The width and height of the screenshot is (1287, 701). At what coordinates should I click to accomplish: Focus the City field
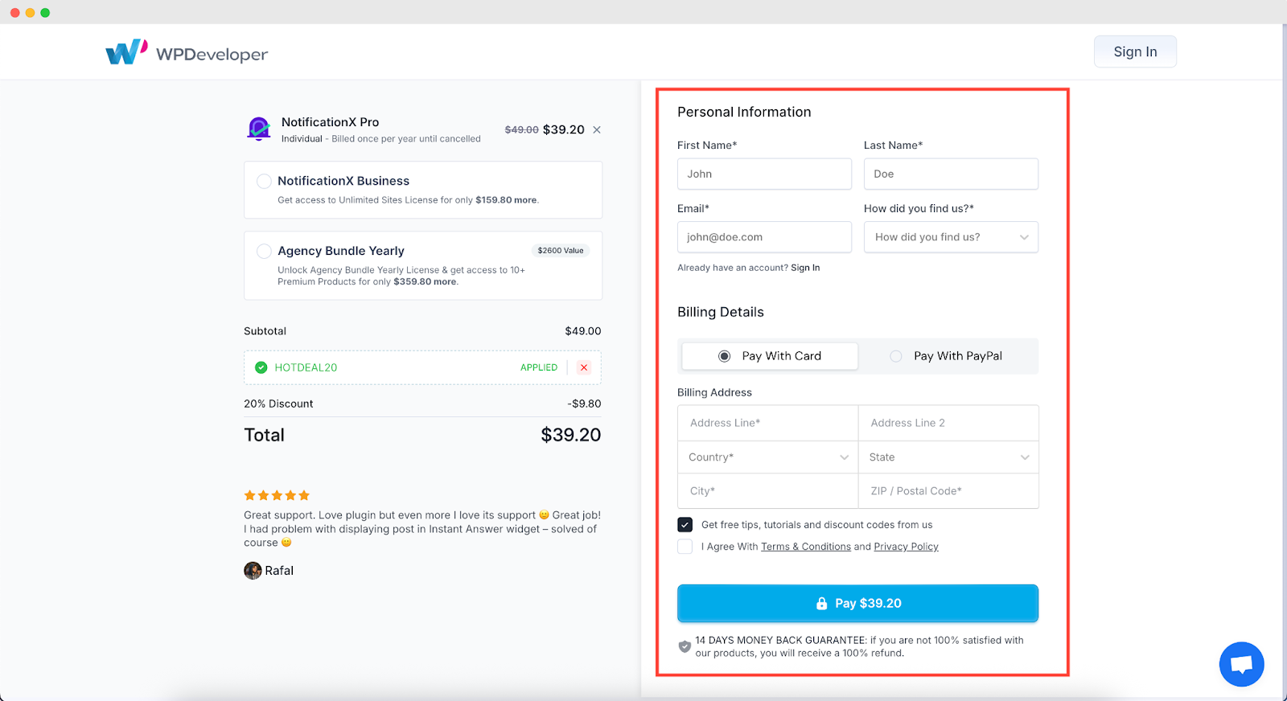click(768, 491)
